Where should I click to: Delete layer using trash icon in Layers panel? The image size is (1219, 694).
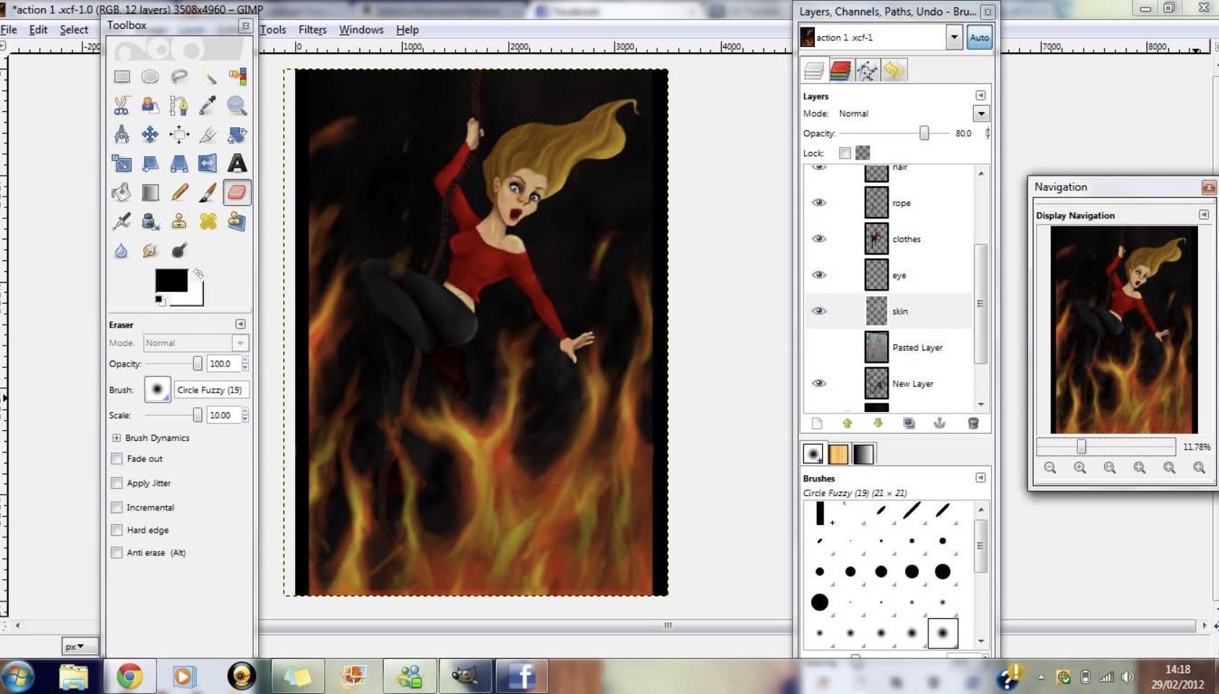point(973,423)
